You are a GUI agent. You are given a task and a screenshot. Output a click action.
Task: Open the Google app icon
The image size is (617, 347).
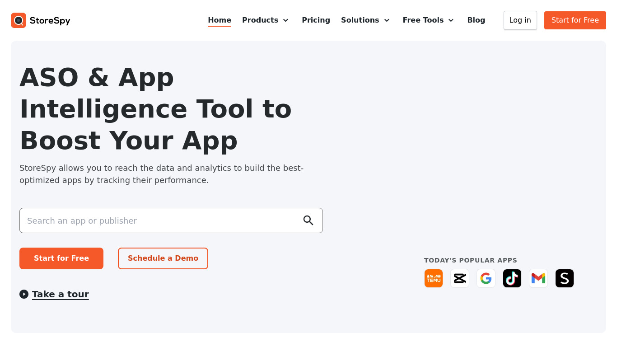coord(486,278)
